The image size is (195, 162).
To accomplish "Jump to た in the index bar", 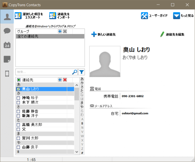I will pyautogui.click(x=82, y=91).
